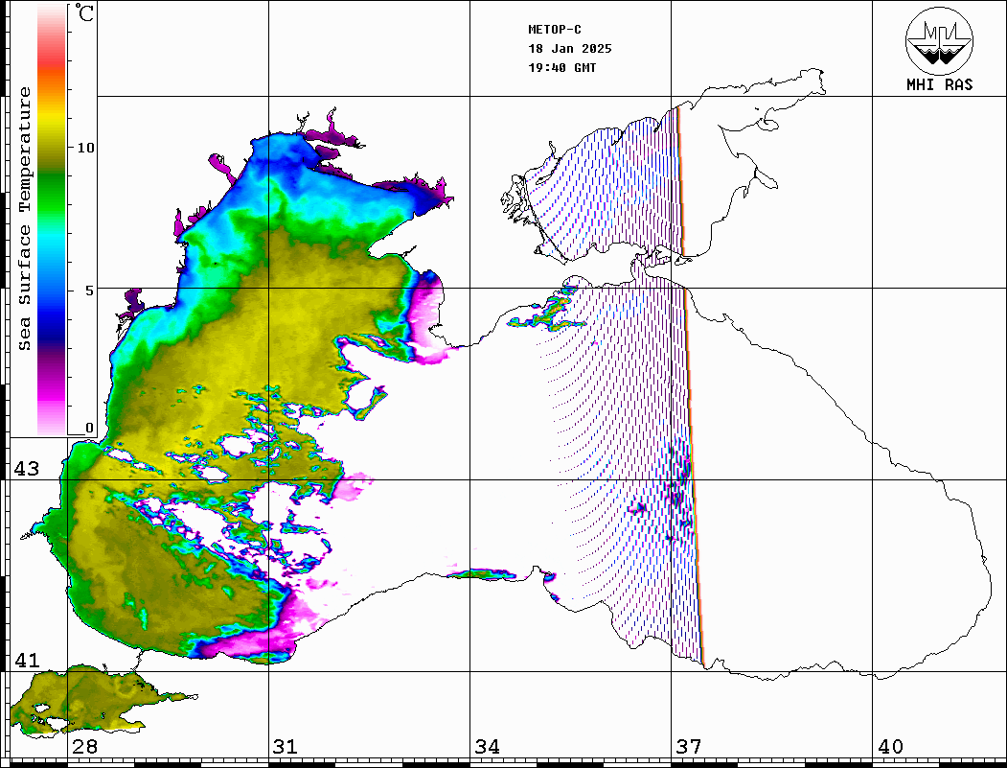
Task: Click the 'Sea Surface Temperature' vertical label
Action: pyautogui.click(x=24, y=220)
